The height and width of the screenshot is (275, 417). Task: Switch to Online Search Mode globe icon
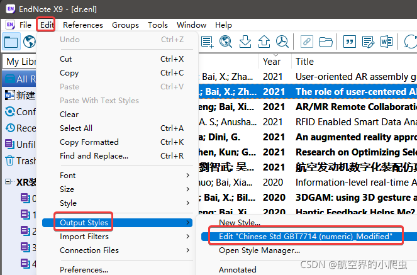click(x=30, y=42)
